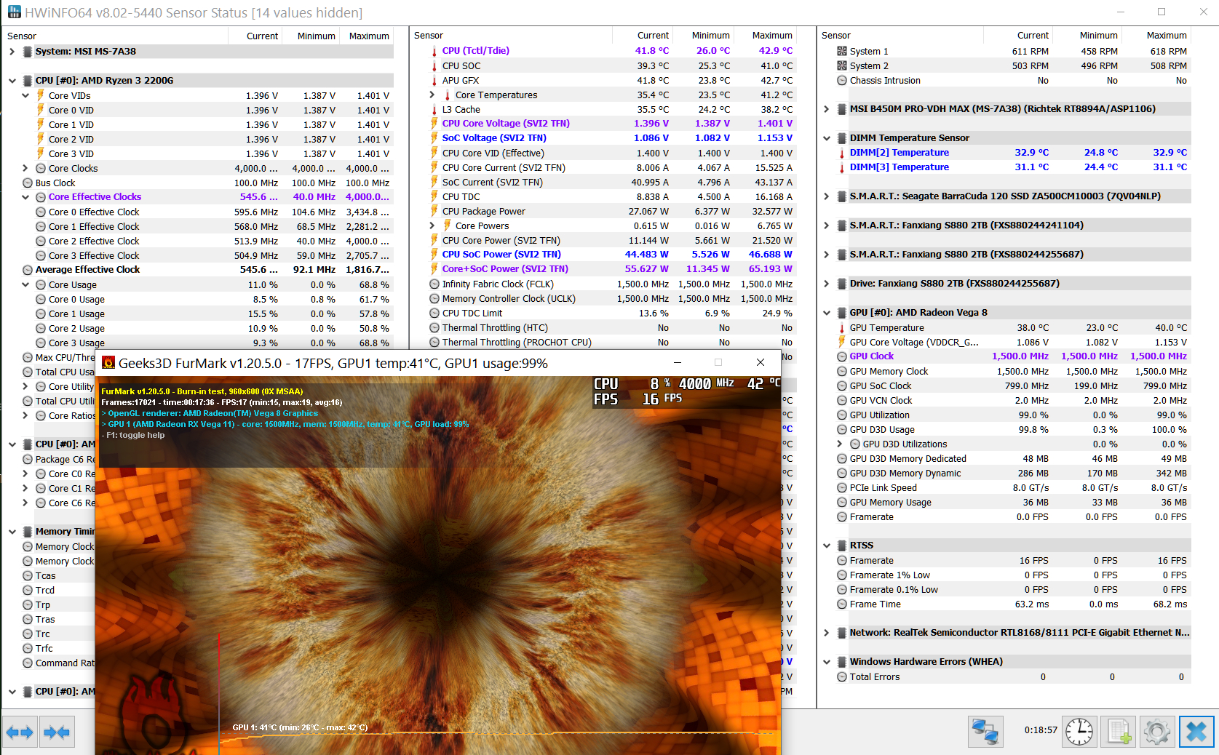Click the 0:18:57 elapsed time readout
Viewport: 1219px width, 755px height.
1041,730
